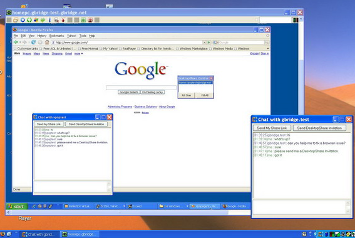
Task: Select the entry in DesktopShare Control list
Action: point(195,83)
